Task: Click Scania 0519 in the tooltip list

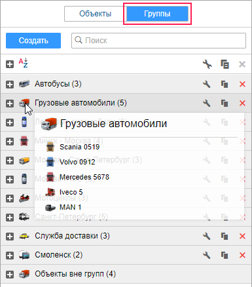Action: (80, 147)
